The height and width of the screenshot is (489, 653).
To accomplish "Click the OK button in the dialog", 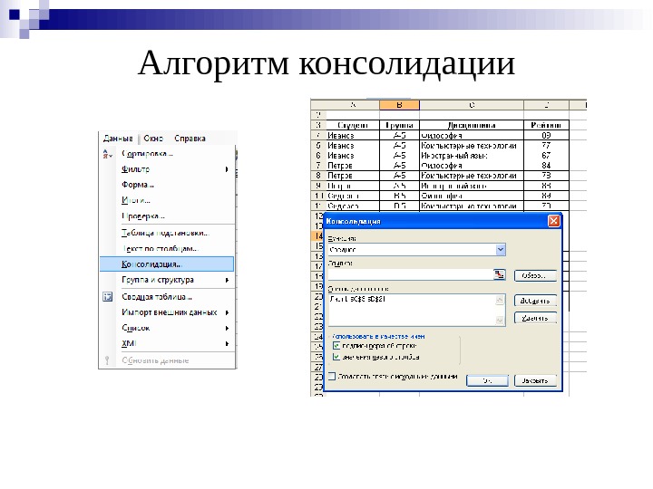I will 487,380.
